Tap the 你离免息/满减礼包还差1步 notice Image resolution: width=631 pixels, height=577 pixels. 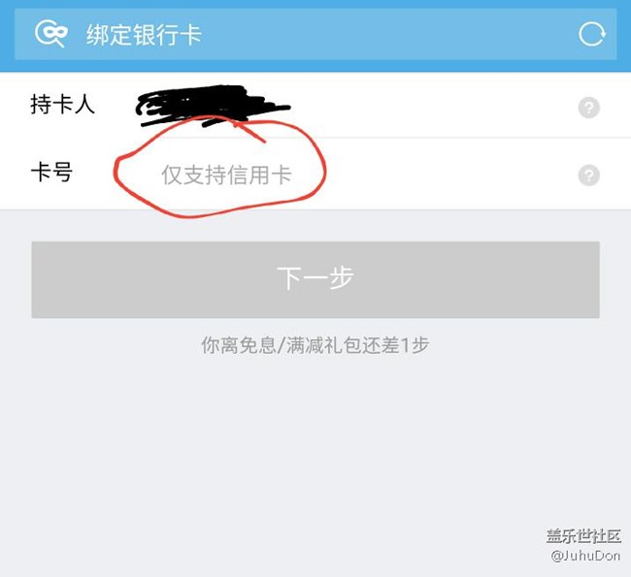tap(315, 345)
